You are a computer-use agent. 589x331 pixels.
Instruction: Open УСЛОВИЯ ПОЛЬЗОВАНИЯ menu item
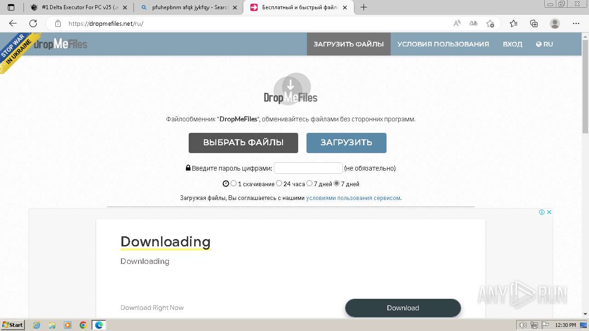coord(443,44)
